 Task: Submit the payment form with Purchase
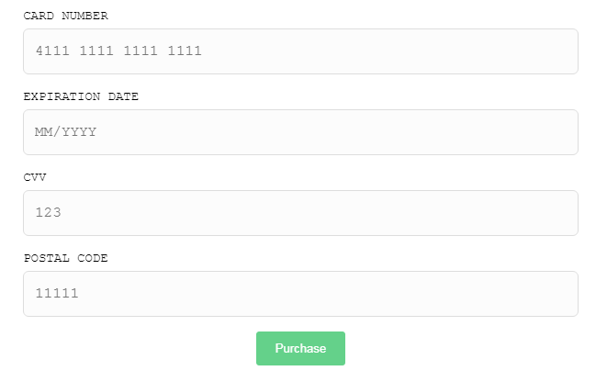point(300,348)
